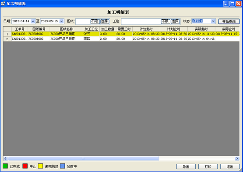Click the yellow 未完跳过 legend swatch

click(40, 166)
